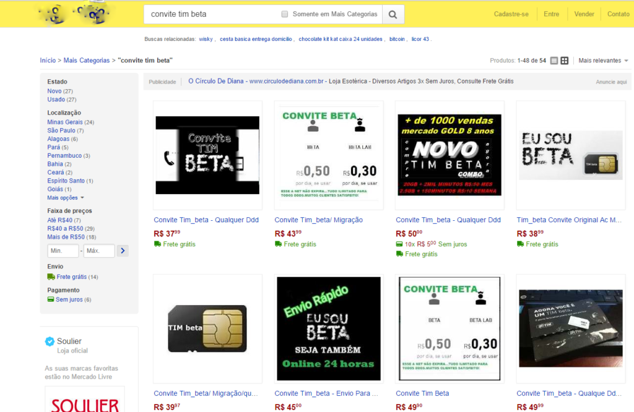Image resolution: width=634 pixels, height=412 pixels.
Task: Click the truck icon under R$ 43,99 listing
Action: pos(278,244)
